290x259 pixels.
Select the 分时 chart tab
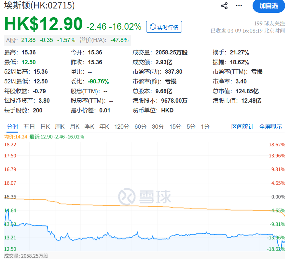coord(13,127)
